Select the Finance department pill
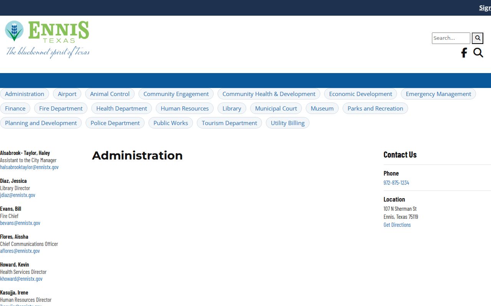The height and width of the screenshot is (306, 491). point(15,109)
